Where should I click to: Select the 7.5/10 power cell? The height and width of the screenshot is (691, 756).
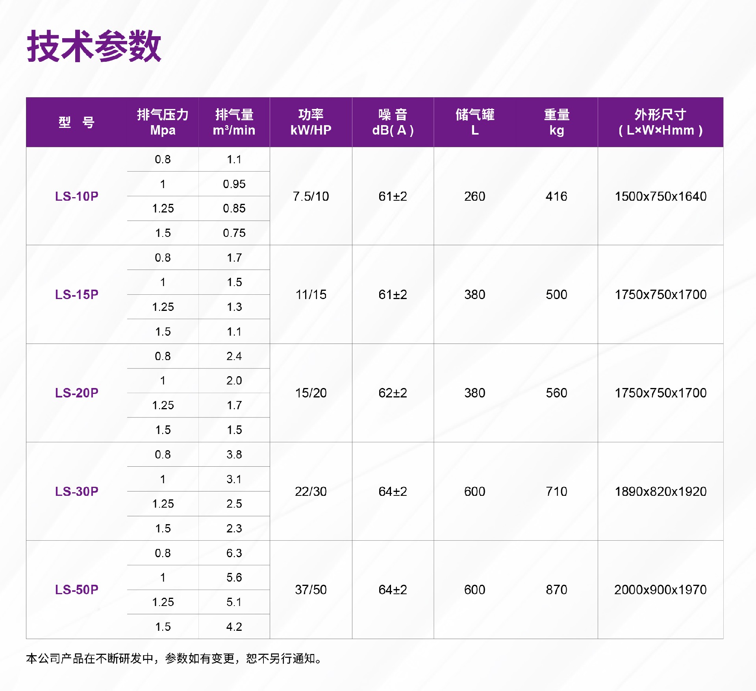tap(311, 196)
